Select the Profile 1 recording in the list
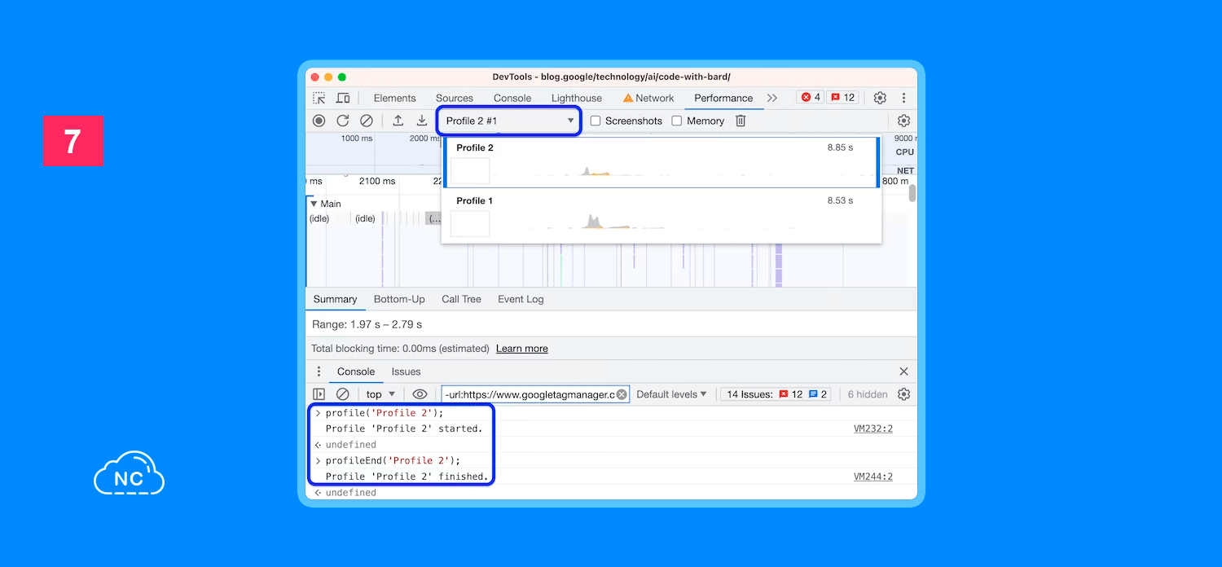Viewport: 1222px width, 567px height. (x=661, y=216)
